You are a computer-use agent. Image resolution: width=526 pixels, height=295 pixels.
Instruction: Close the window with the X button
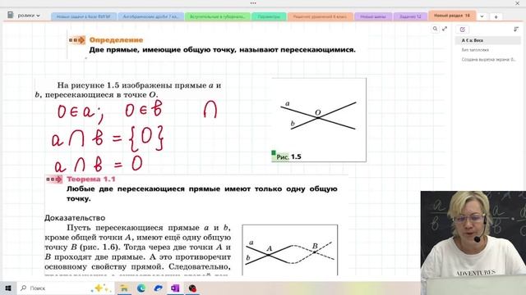tap(517, 3)
